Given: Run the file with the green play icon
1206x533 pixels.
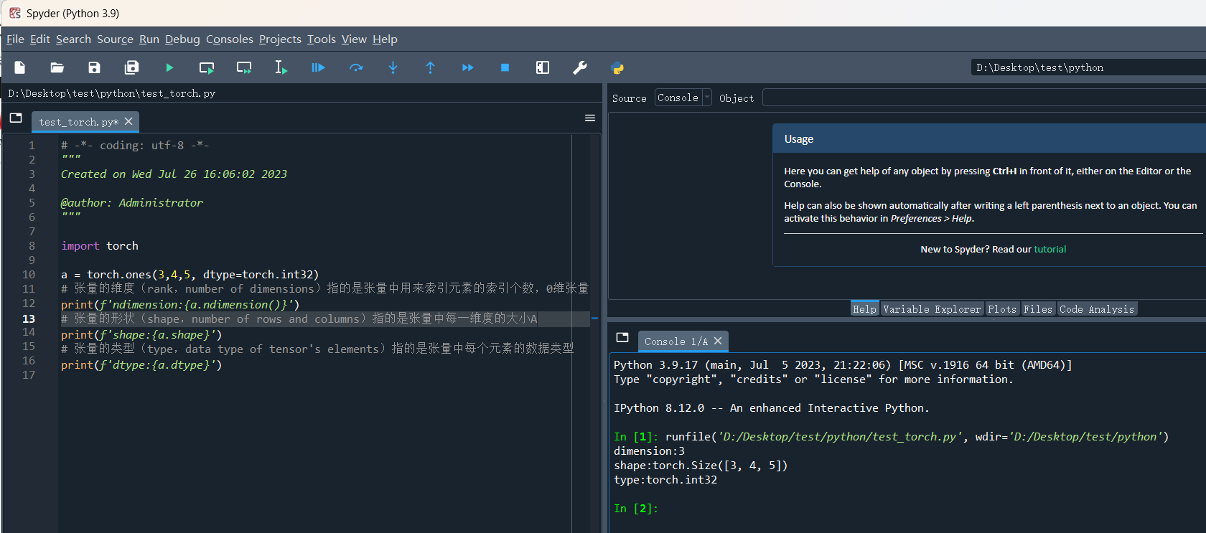Looking at the screenshot, I should 169,67.
